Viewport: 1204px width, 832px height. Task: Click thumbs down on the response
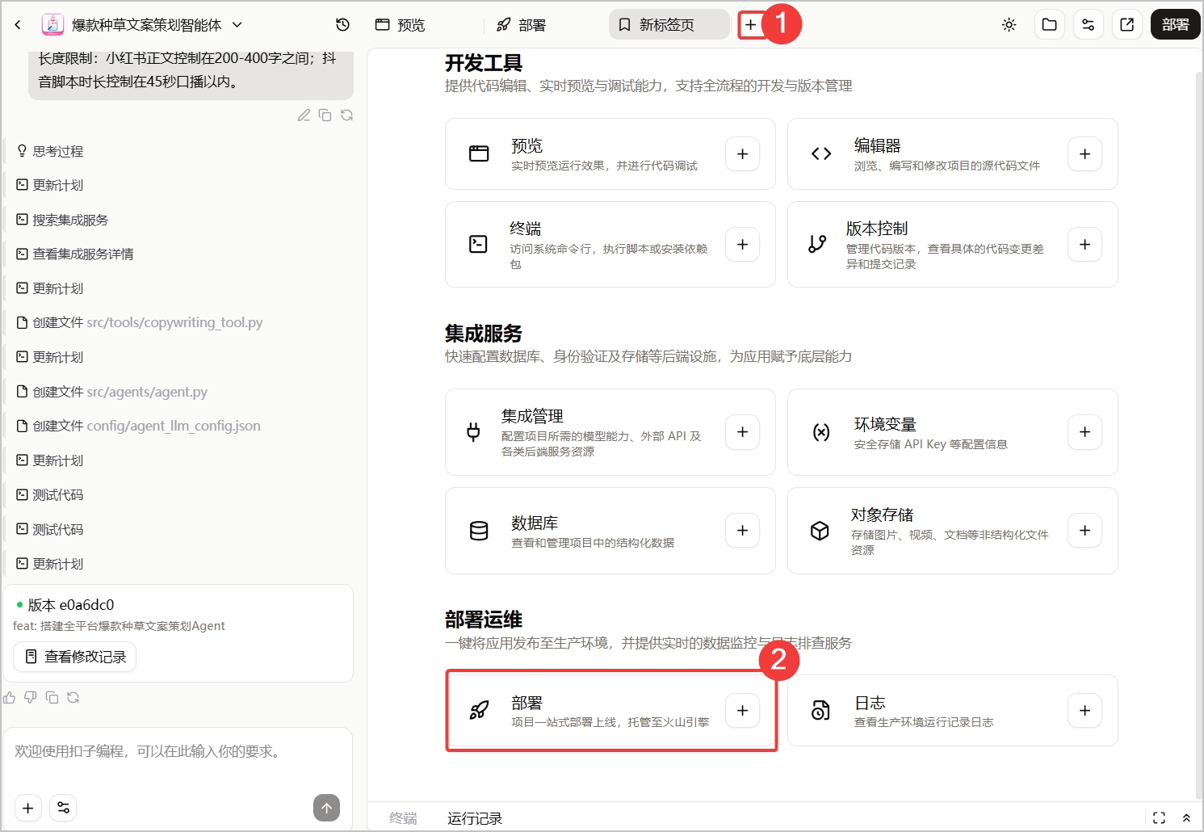[31, 697]
